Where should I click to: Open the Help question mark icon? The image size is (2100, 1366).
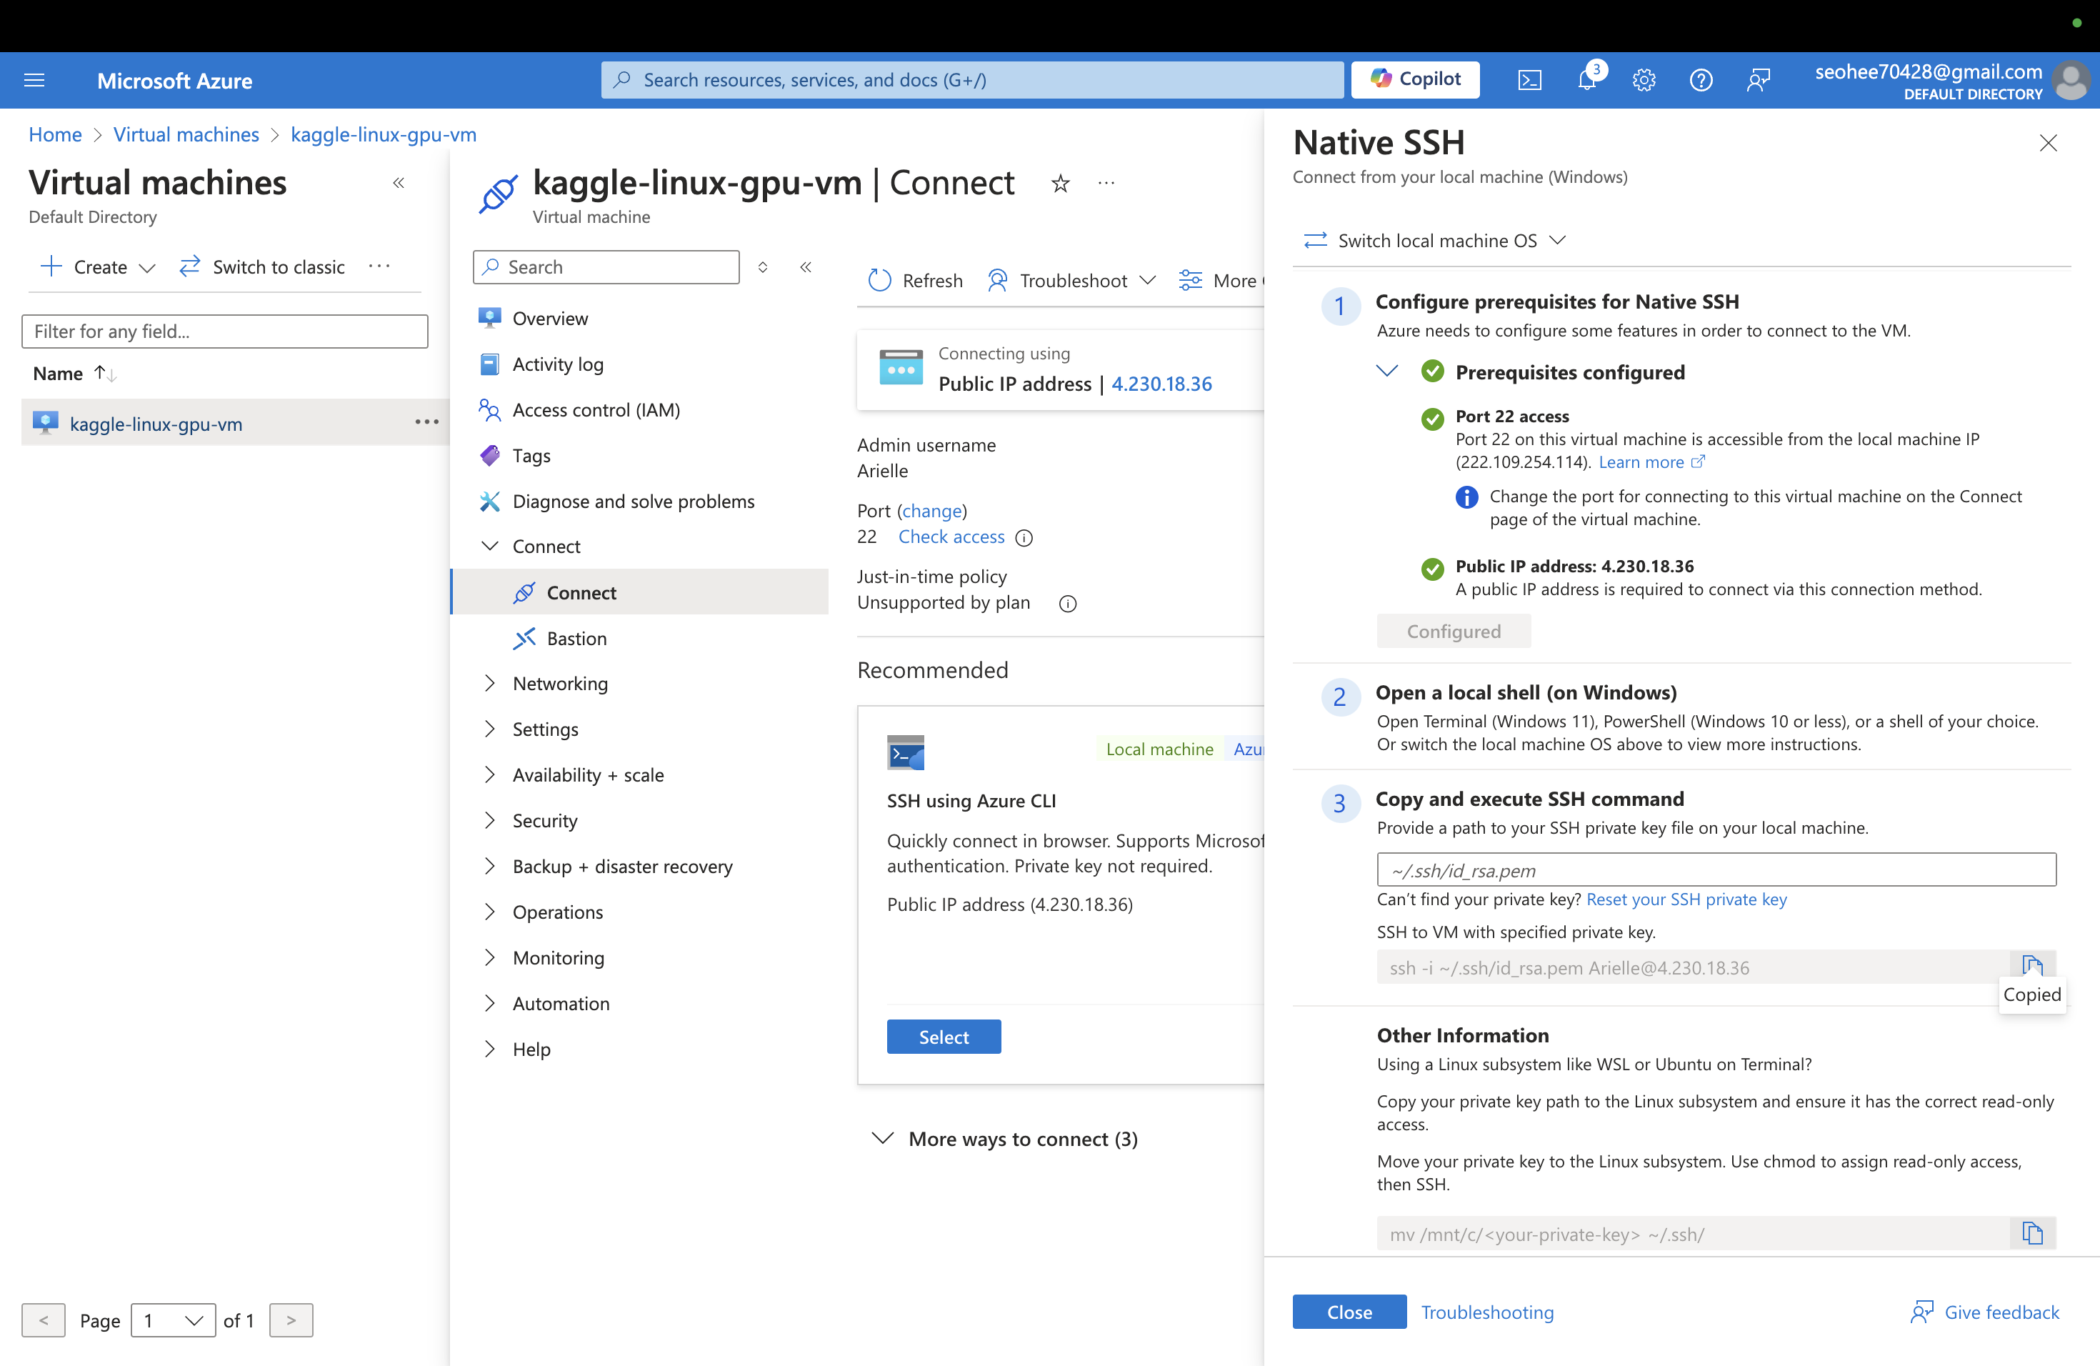(x=1700, y=80)
